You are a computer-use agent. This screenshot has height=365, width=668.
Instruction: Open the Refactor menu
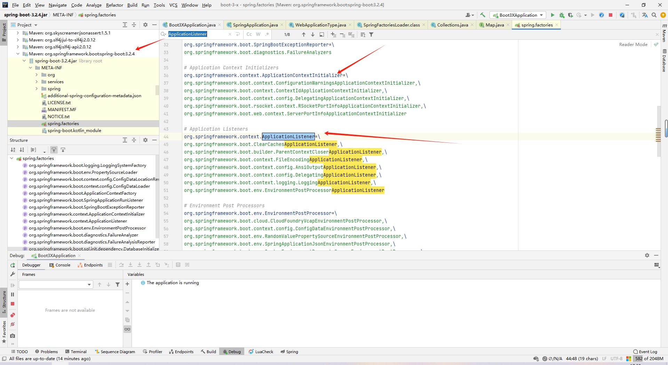[x=114, y=5]
